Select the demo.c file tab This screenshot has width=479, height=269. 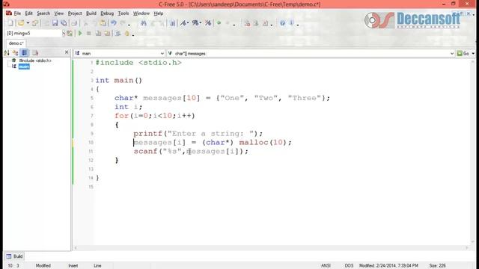pyautogui.click(x=16, y=43)
